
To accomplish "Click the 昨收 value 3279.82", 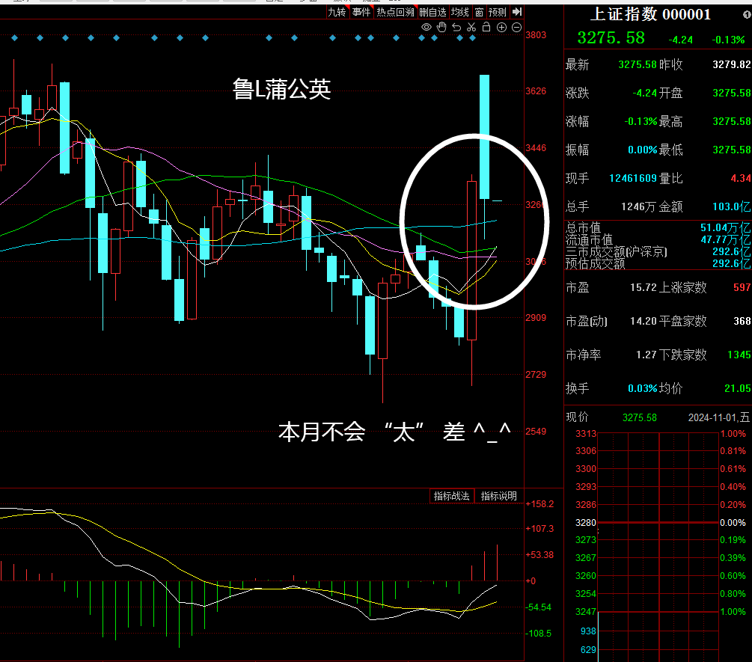I will (x=731, y=64).
